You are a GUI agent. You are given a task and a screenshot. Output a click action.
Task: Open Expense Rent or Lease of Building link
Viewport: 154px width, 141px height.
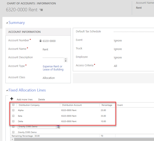(53, 68)
